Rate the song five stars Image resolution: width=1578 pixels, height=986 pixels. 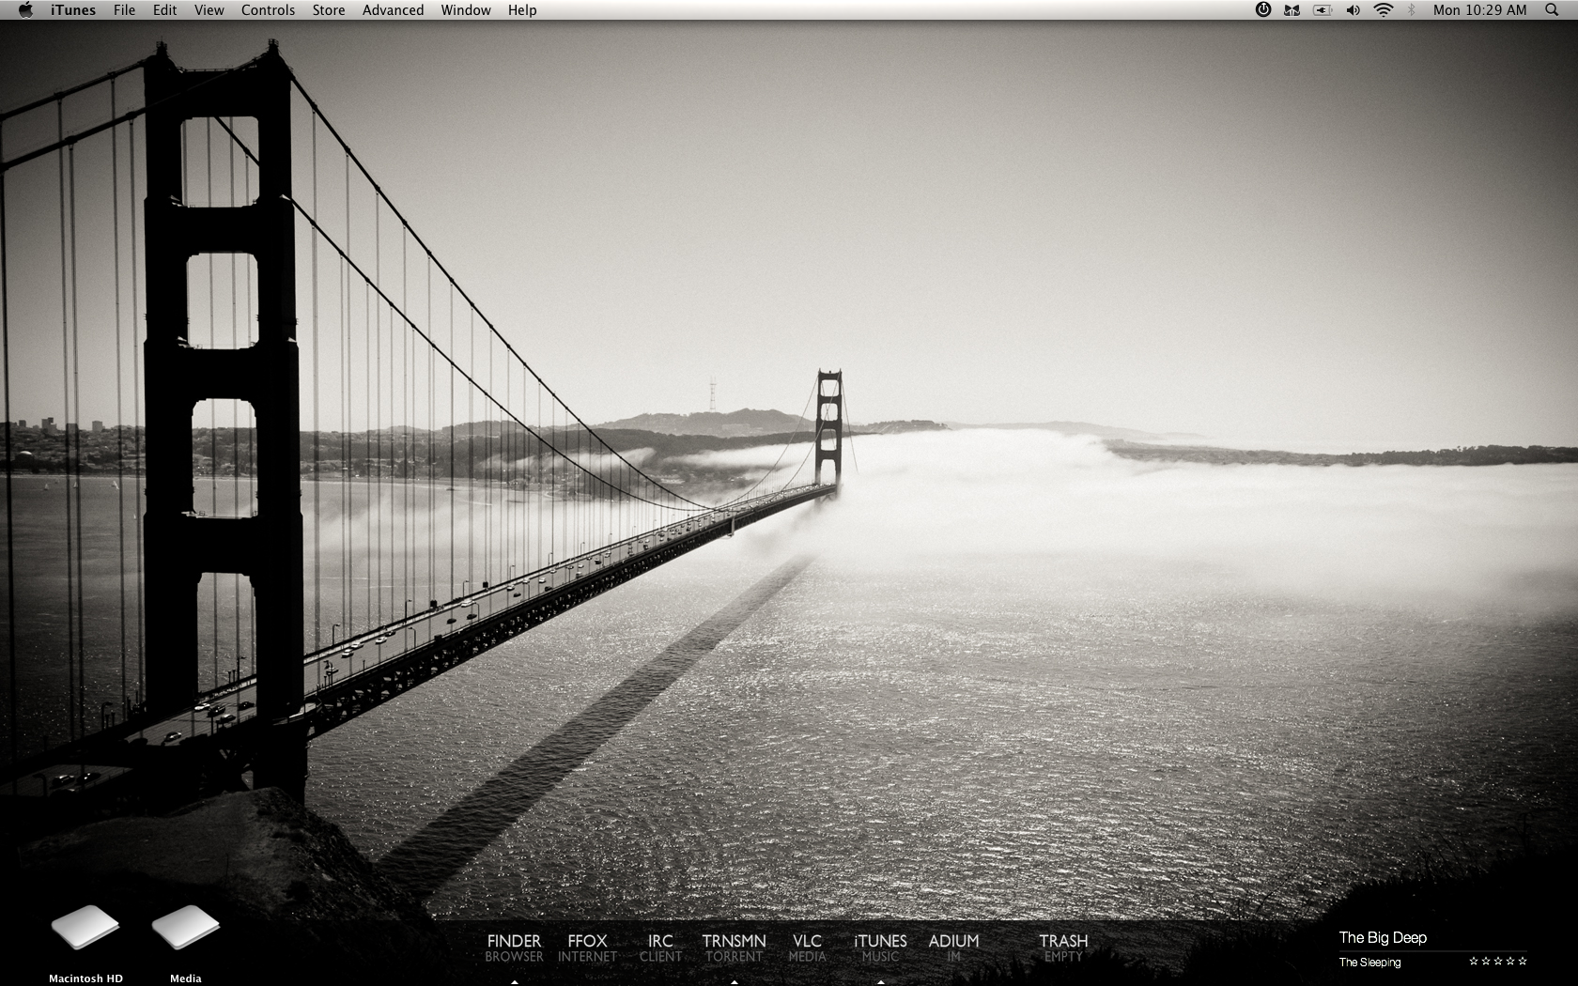(1523, 961)
